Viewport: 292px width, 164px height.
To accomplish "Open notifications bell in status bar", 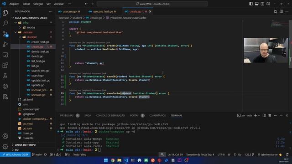I will click(x=287, y=154).
